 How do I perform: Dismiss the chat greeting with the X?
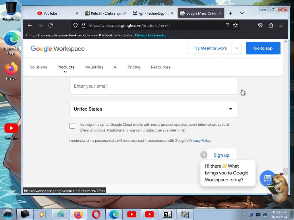pyautogui.click(x=204, y=155)
